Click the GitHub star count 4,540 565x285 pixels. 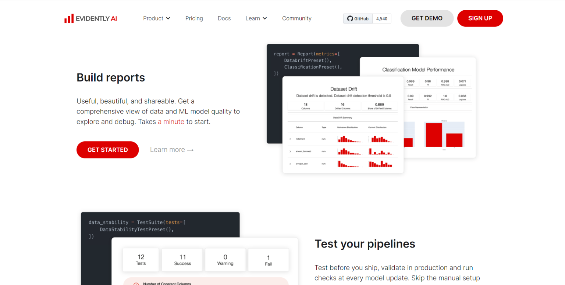(x=381, y=19)
